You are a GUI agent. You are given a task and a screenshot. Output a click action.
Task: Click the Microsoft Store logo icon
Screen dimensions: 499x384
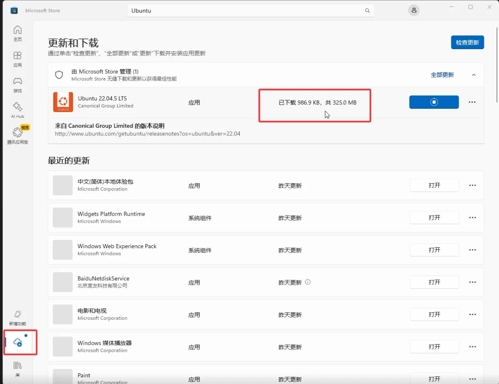click(14, 10)
